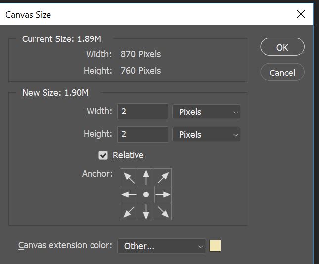Open the Height units dropdown
Viewport: 319px width, 264px height.
tap(206, 134)
